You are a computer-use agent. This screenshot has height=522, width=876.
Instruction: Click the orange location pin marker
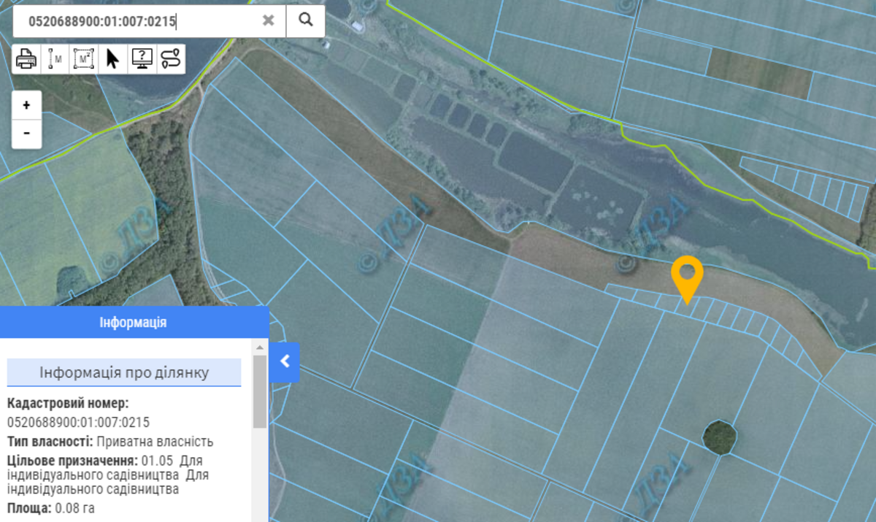point(687,275)
